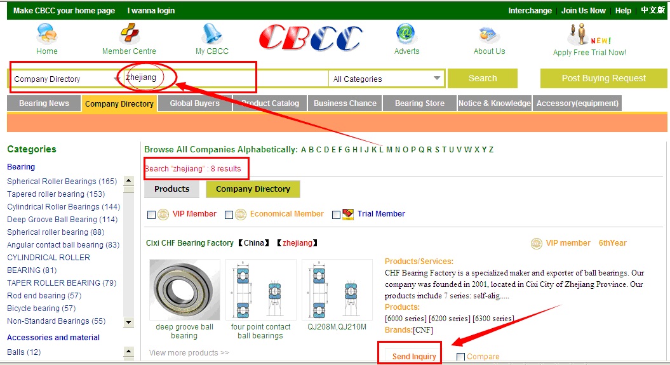Image resolution: width=670 pixels, height=365 pixels.
Task: Click the My CBCC bell icon
Action: click(211, 34)
